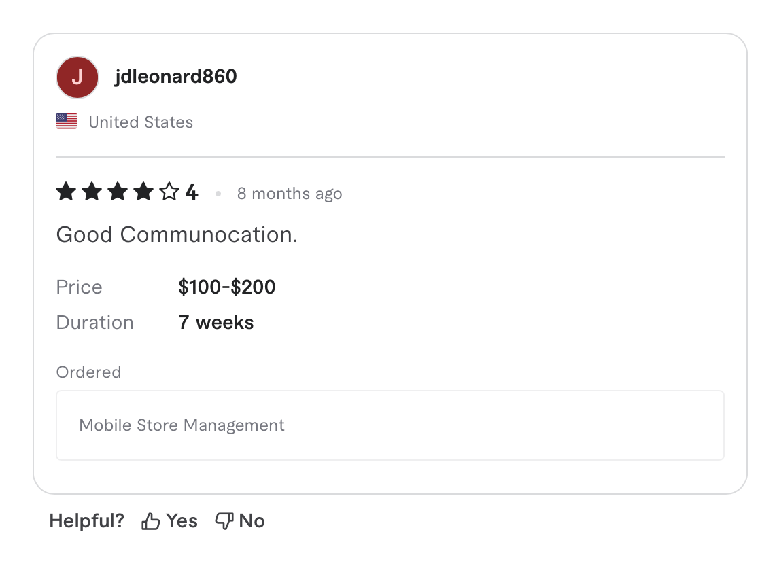Click the fourth filled star
The width and height of the screenshot is (775, 583).
[x=143, y=192]
